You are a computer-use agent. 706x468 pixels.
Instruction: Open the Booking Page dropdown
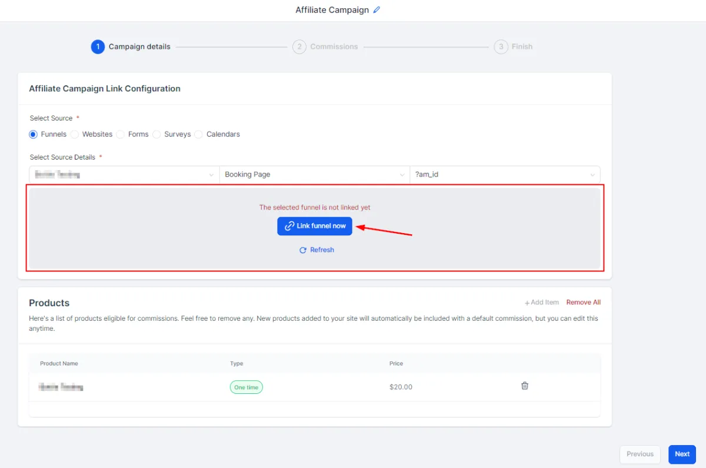pyautogui.click(x=315, y=175)
